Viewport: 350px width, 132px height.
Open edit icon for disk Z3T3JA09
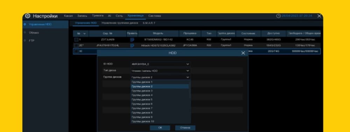132,40
